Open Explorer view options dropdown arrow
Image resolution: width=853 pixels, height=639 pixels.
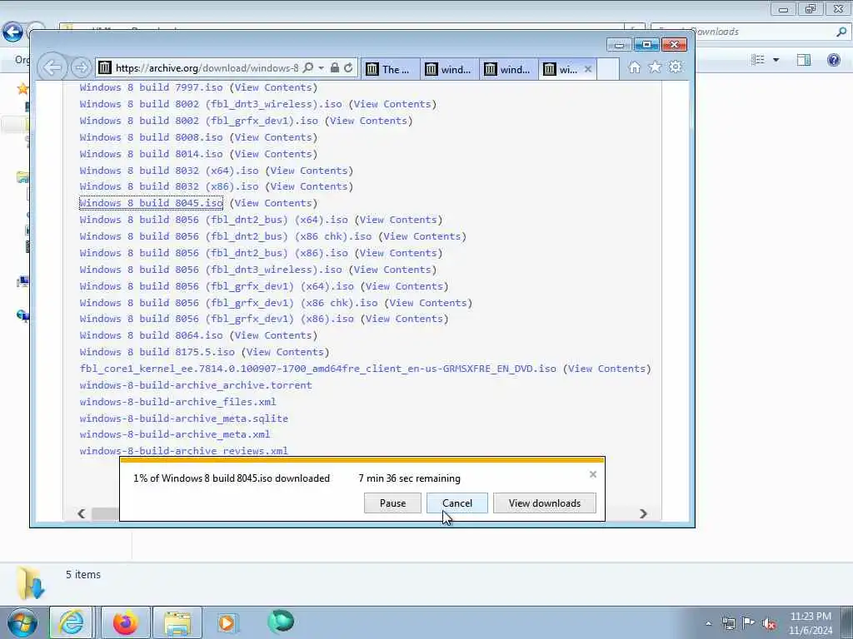point(776,60)
